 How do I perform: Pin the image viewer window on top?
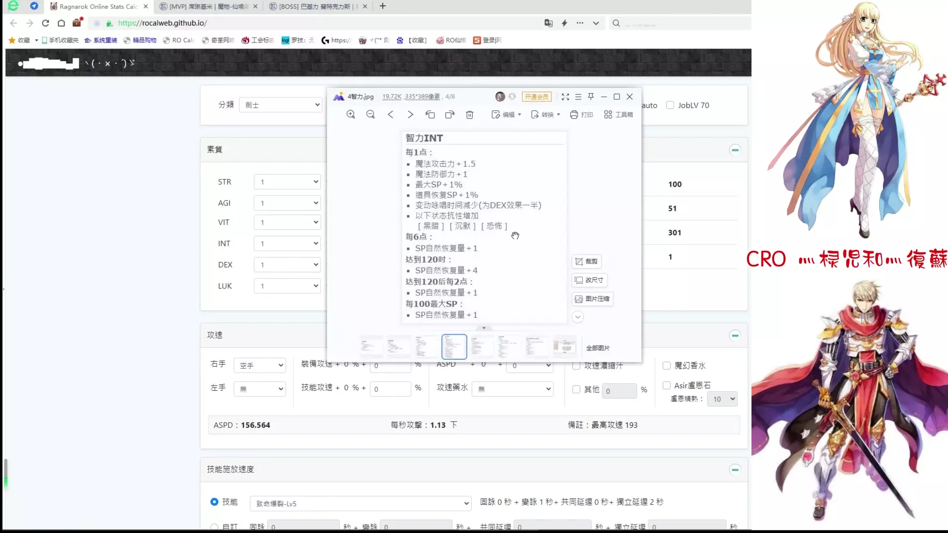tap(591, 97)
